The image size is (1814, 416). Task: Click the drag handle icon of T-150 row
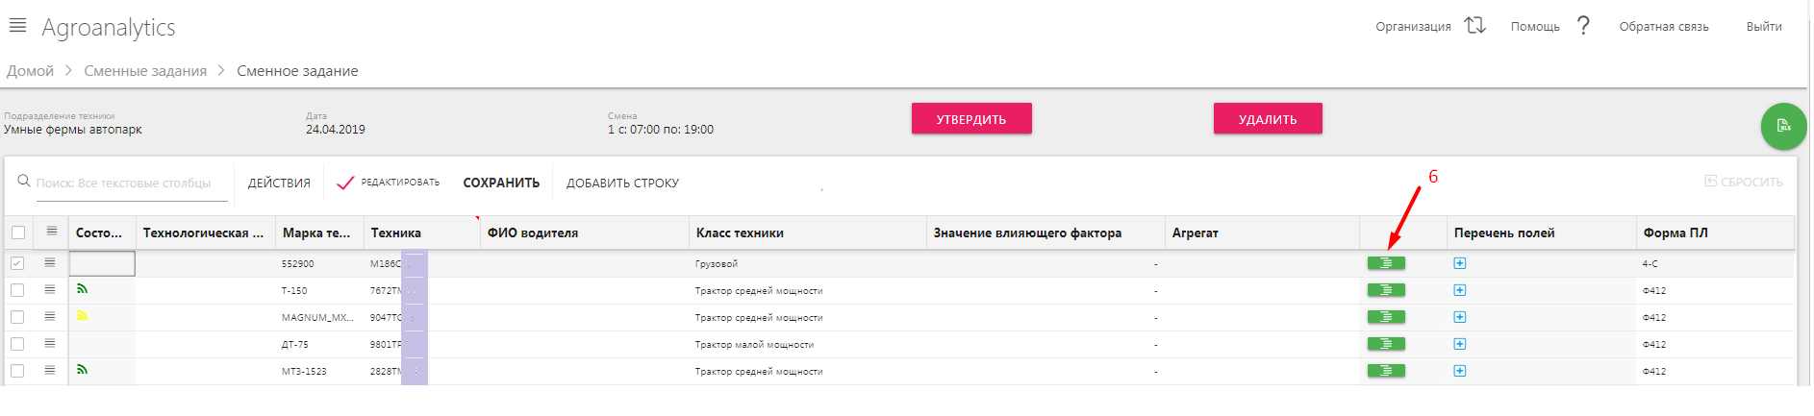pyautogui.click(x=50, y=289)
